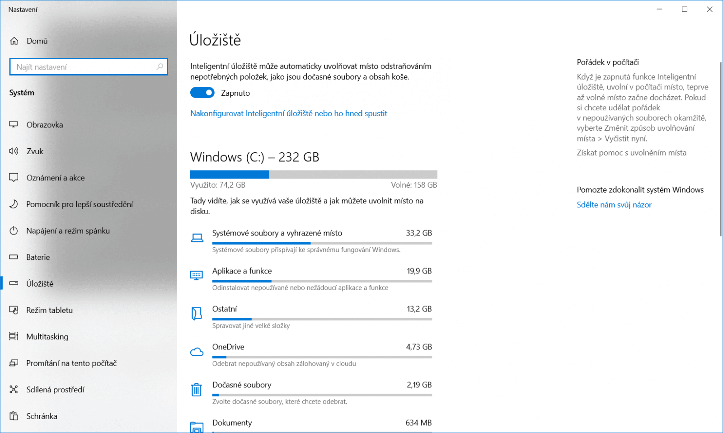Click the right-side vertical scrollbar
The image size is (723, 433).
tap(720, 149)
